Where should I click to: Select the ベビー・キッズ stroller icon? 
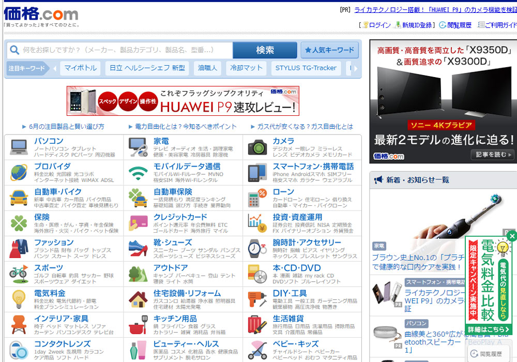click(x=257, y=350)
